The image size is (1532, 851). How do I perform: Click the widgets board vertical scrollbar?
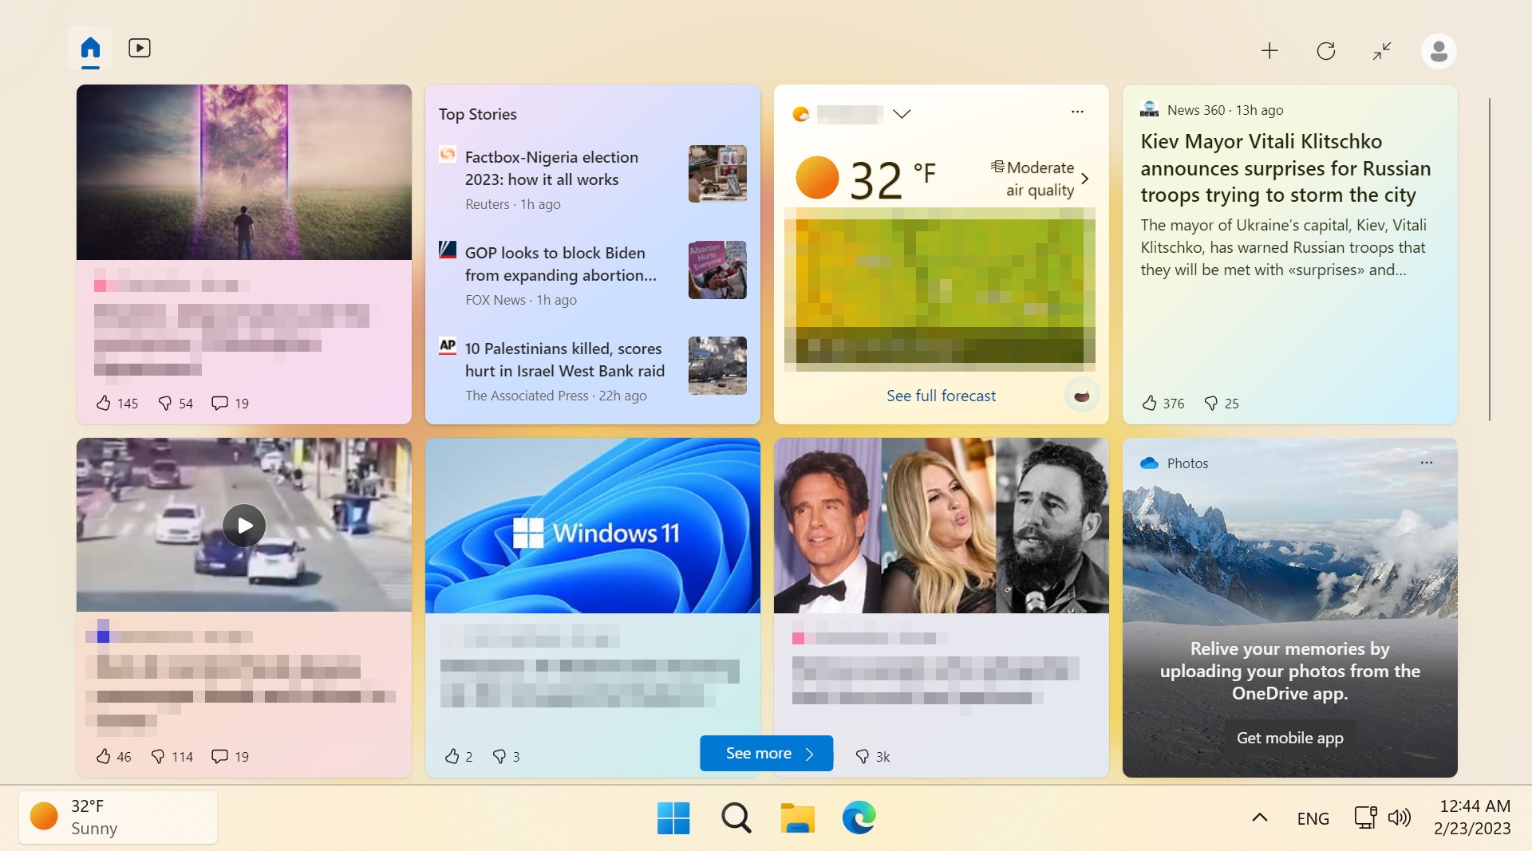click(x=1489, y=259)
